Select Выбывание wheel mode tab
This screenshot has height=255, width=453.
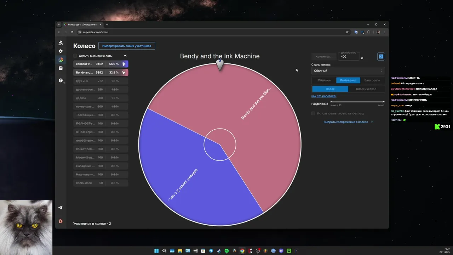pos(348,80)
